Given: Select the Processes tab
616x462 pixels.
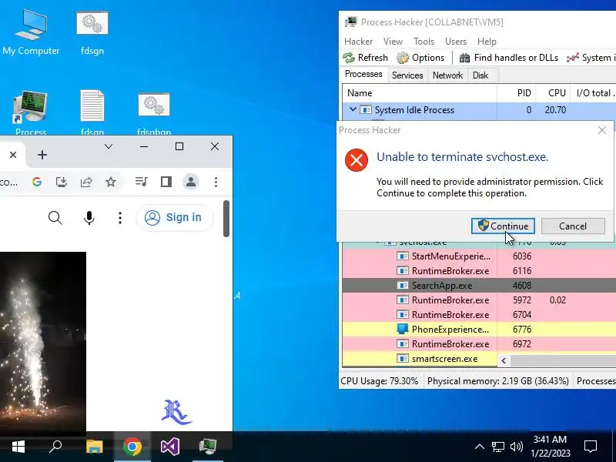Looking at the screenshot, I should coord(363,74).
